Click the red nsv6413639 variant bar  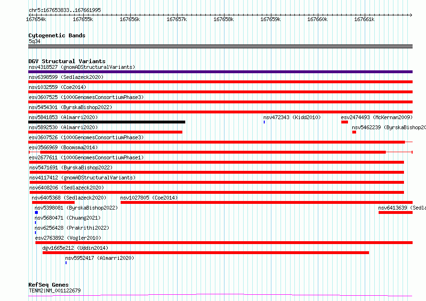[395, 212]
